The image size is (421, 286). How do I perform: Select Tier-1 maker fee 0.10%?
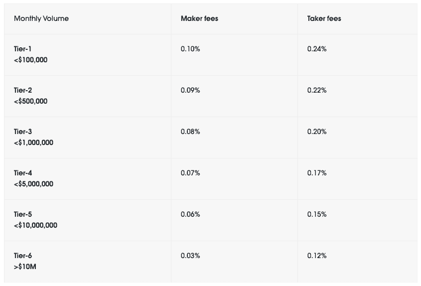pyautogui.click(x=190, y=49)
